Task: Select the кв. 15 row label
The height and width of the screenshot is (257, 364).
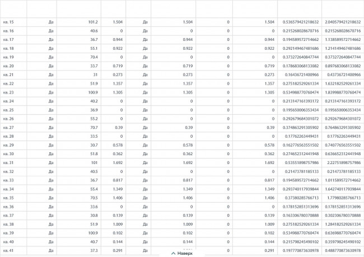Action: point(8,22)
